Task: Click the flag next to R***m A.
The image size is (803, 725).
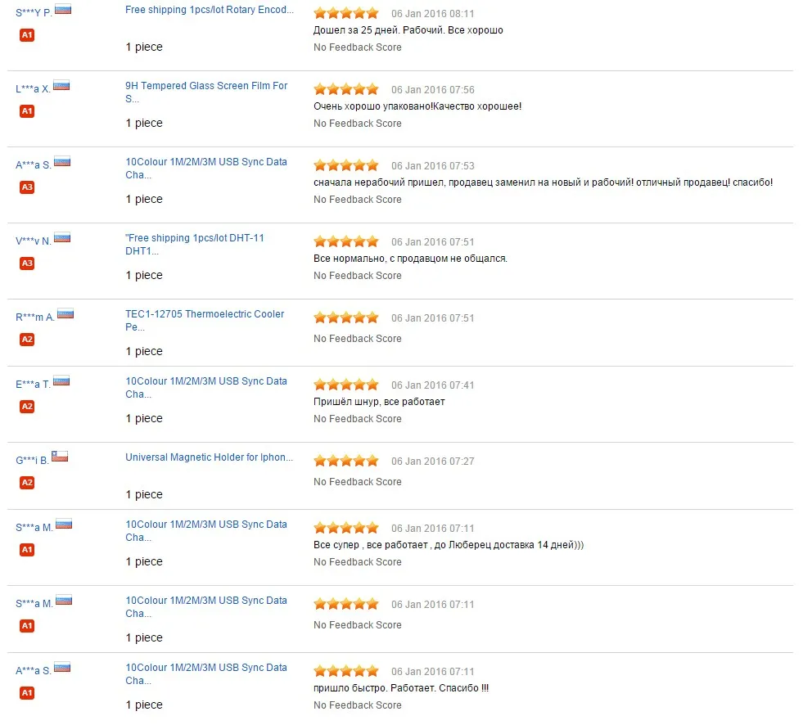Action: pyautogui.click(x=65, y=314)
